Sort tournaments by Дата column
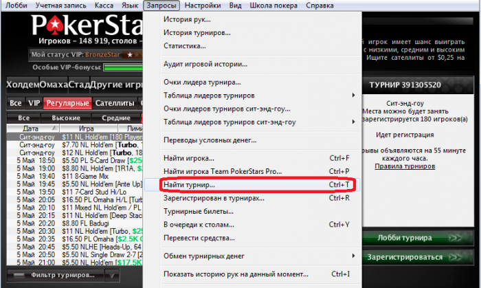This screenshot has height=288, width=481. [x=33, y=129]
